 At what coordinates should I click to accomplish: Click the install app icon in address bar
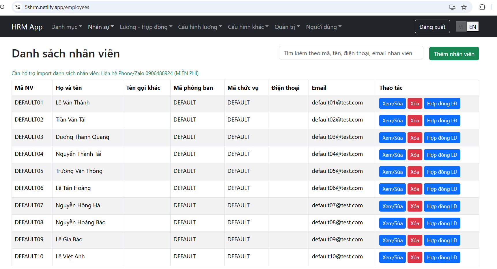click(x=452, y=7)
